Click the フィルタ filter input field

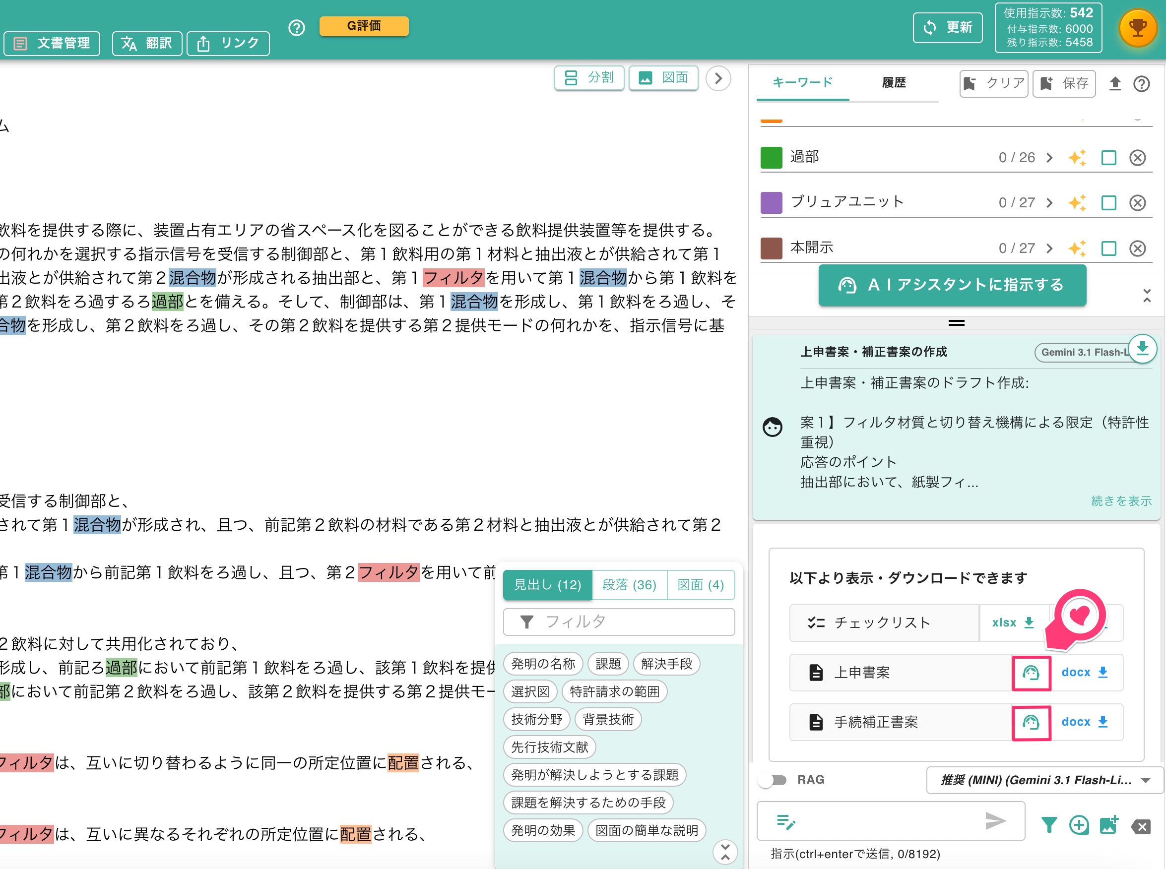point(619,622)
